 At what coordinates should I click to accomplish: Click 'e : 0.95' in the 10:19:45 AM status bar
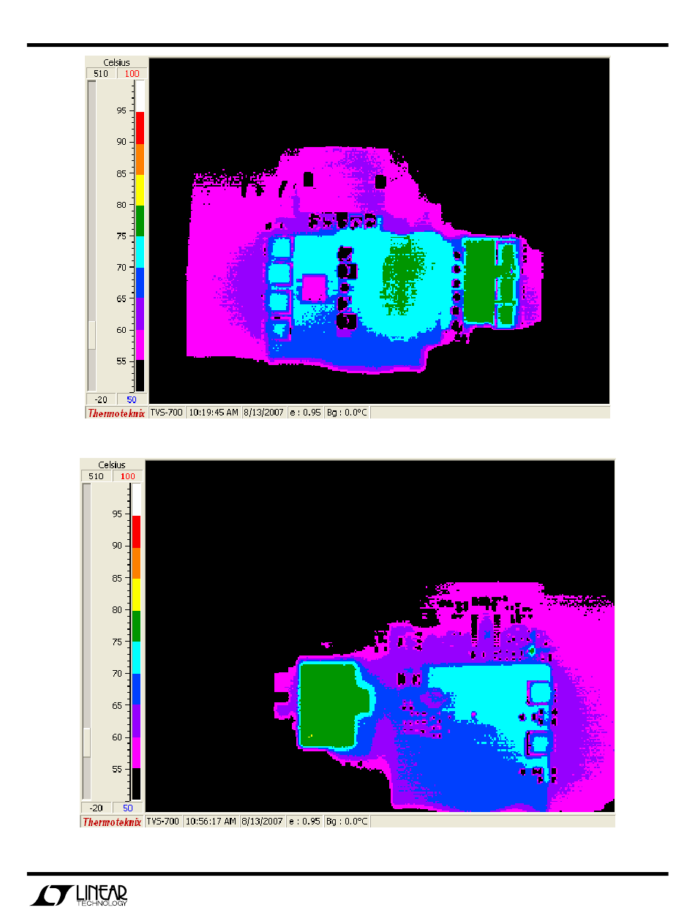pyautogui.click(x=304, y=413)
